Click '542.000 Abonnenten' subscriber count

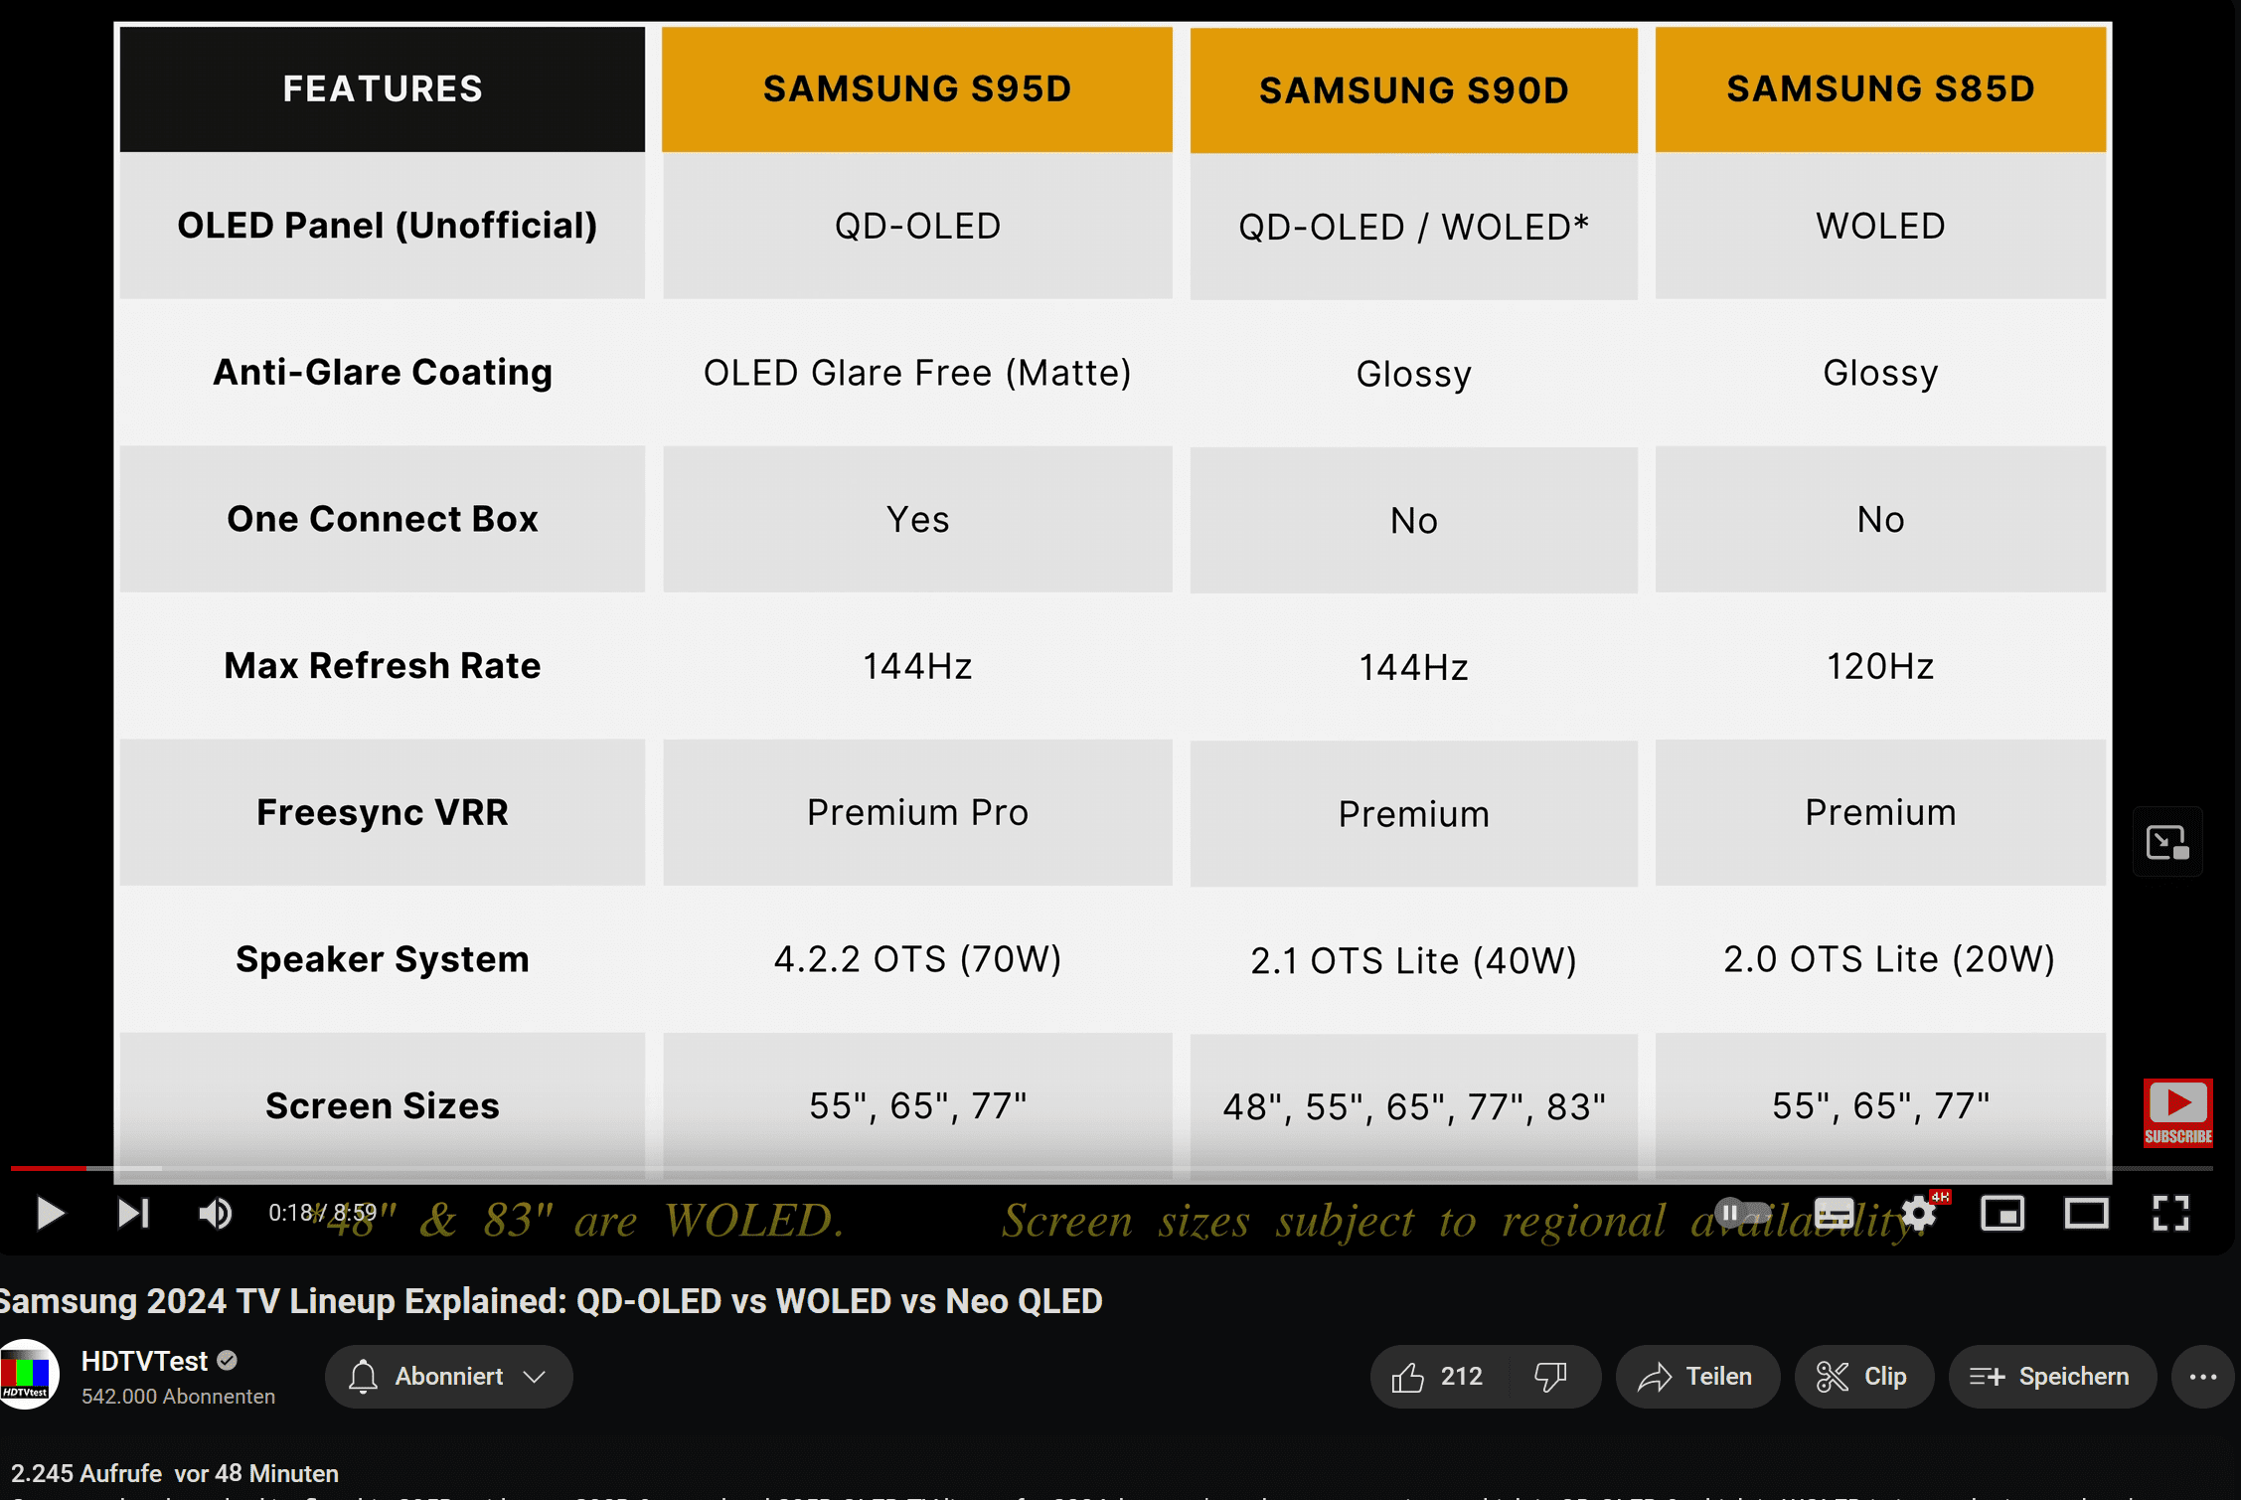(178, 1397)
